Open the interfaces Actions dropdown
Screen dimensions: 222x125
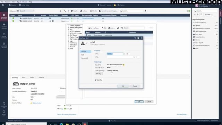tap(112, 28)
